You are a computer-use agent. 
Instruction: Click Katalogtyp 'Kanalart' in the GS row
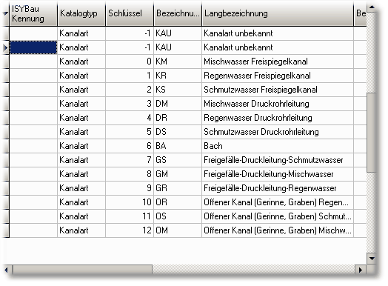click(81, 160)
